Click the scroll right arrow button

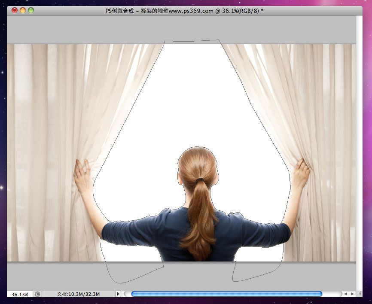point(353,294)
